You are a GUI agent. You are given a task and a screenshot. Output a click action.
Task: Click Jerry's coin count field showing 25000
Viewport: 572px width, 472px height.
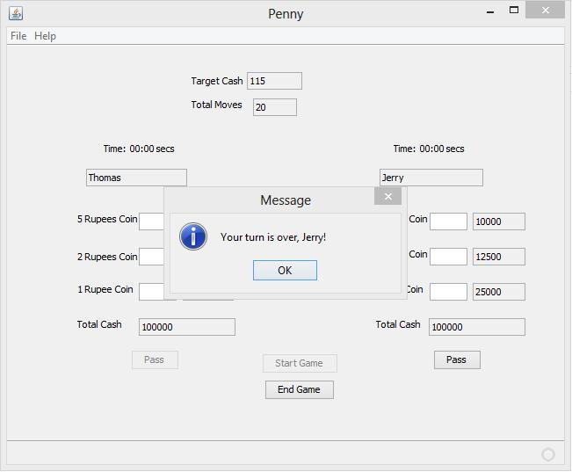[498, 292]
